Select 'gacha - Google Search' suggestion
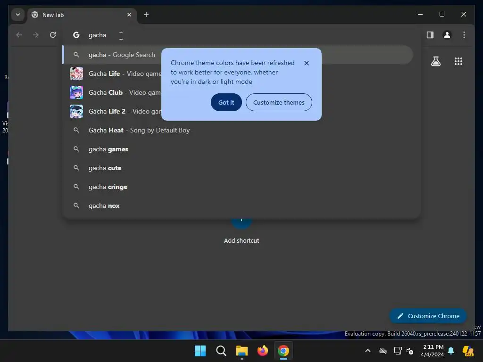This screenshot has width=483, height=362. pos(238,55)
